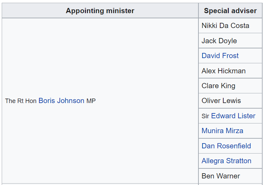Click the Jack Doyle cell
The width and height of the screenshot is (264, 185).
coord(230,41)
